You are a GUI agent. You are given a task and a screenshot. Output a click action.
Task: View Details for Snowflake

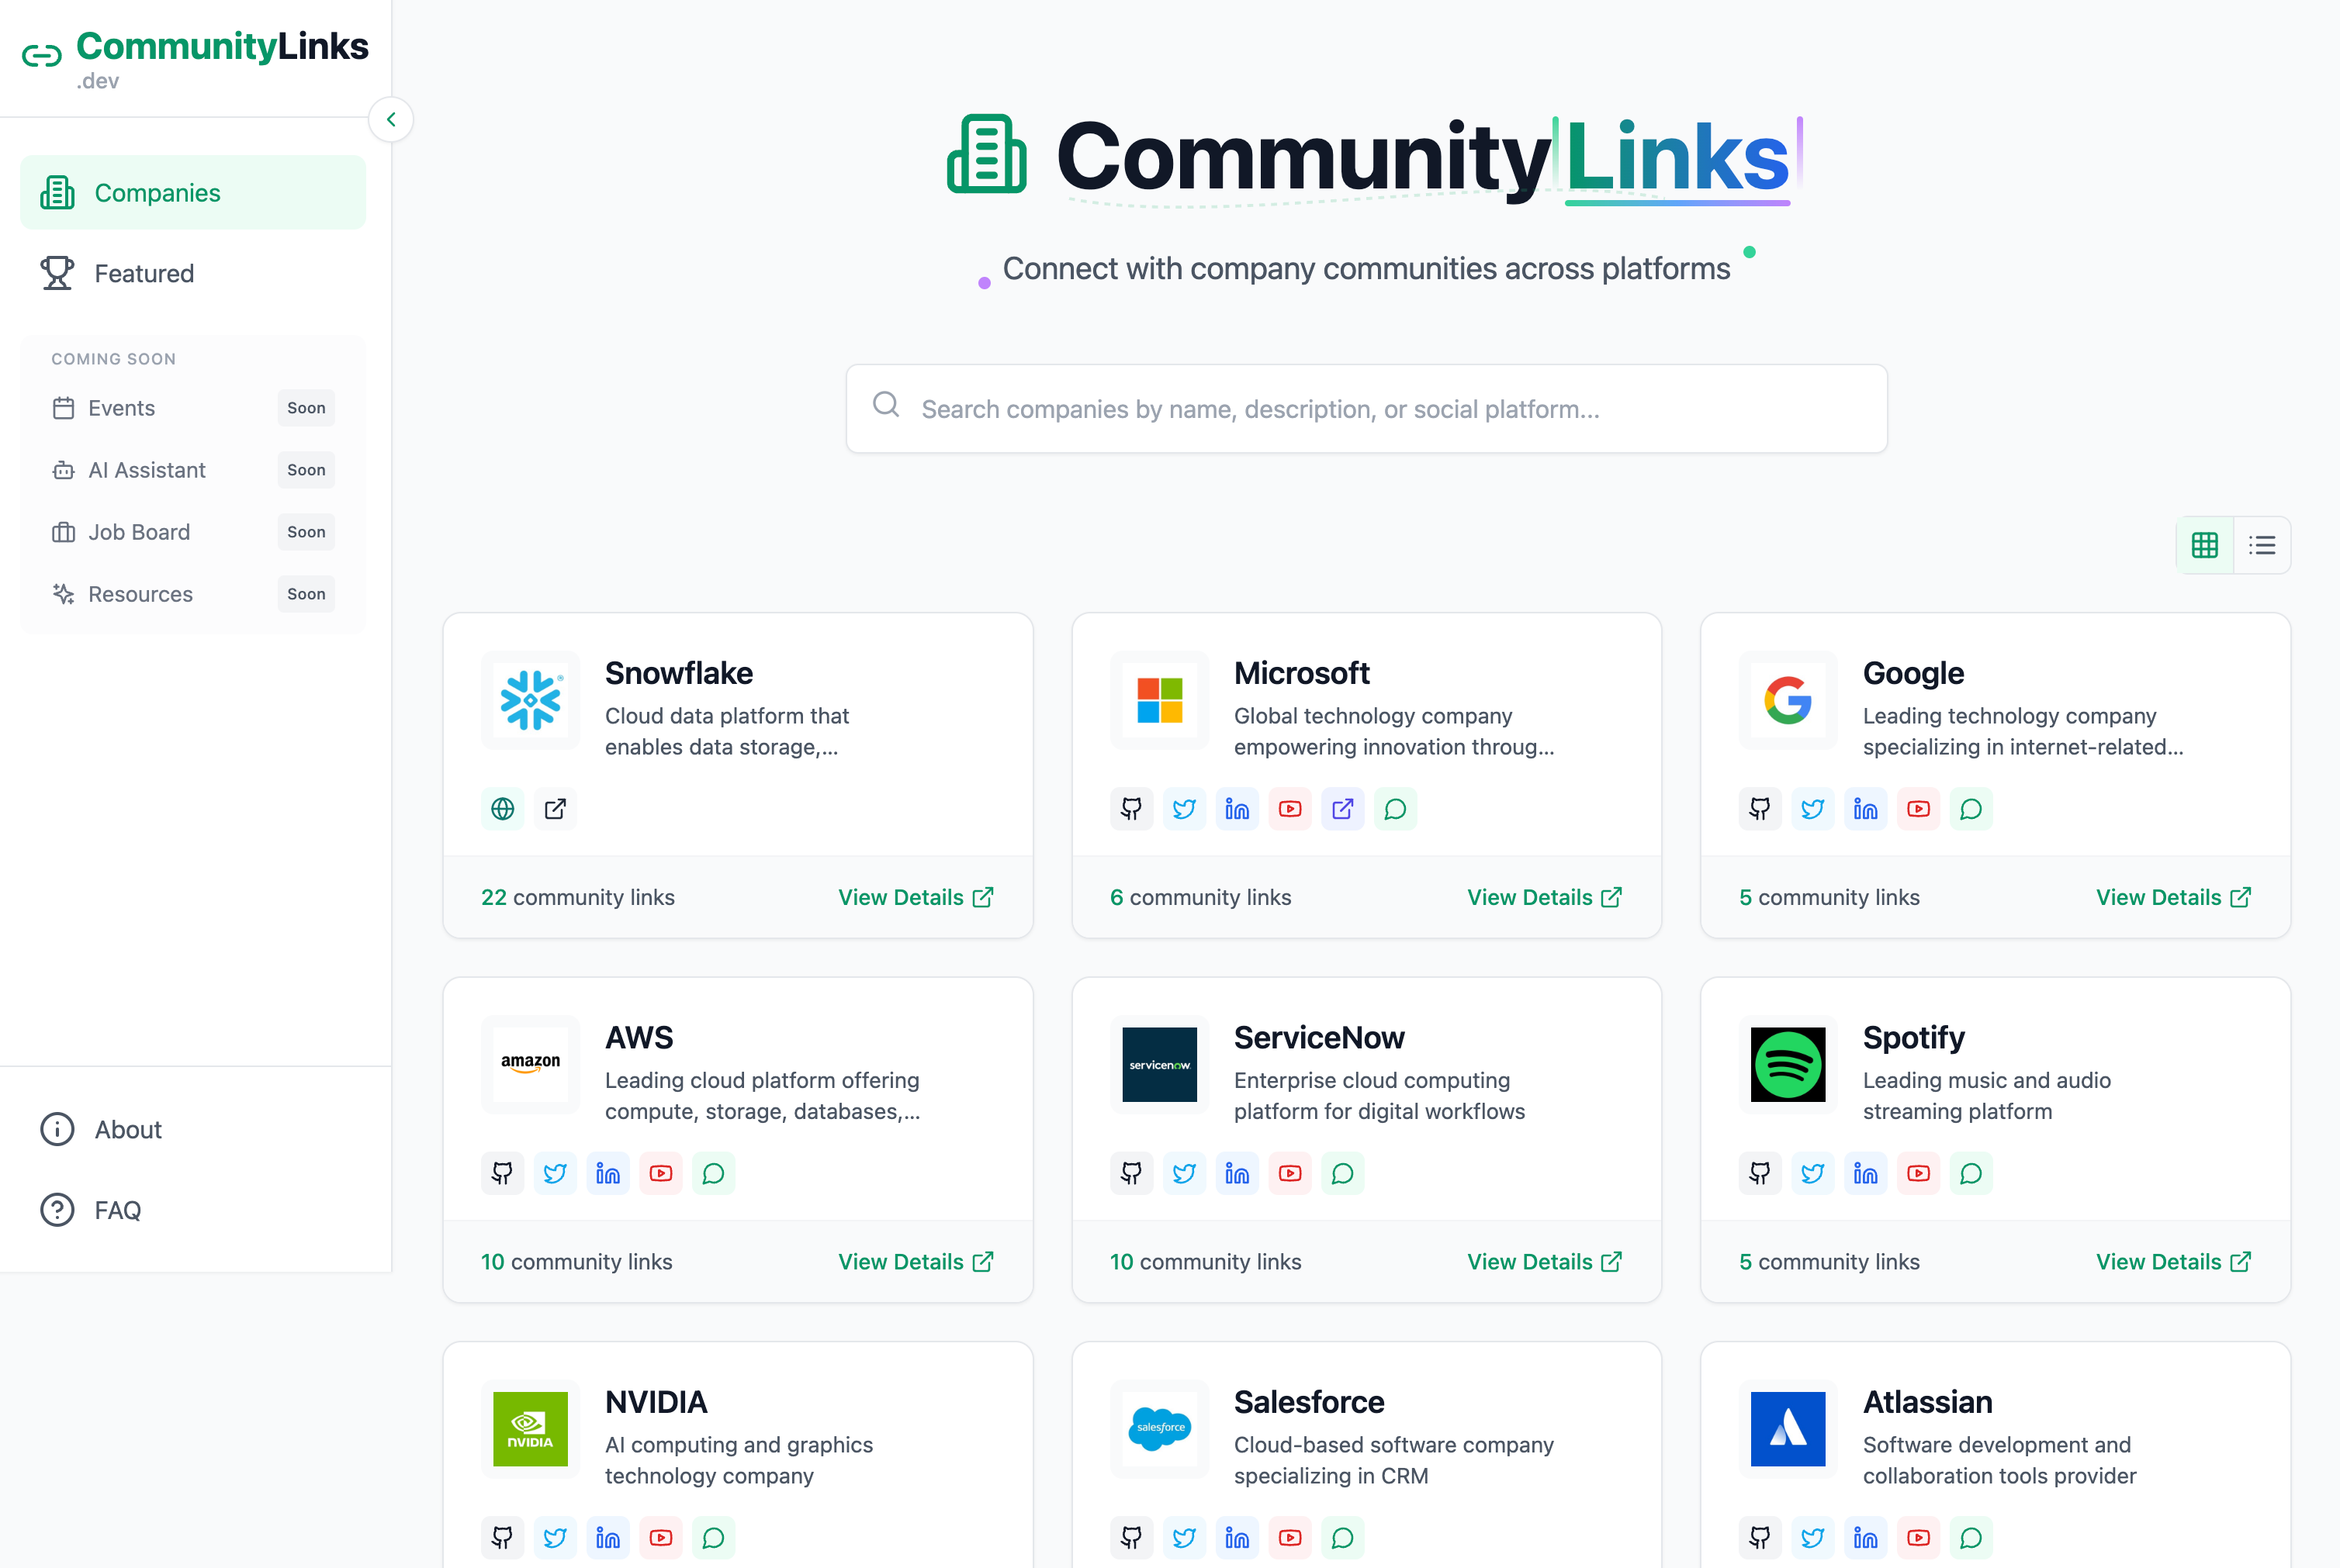point(915,897)
